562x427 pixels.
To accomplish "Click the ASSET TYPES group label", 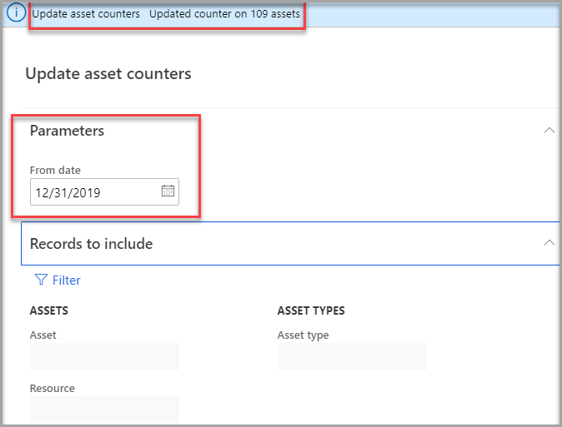I will tap(311, 310).
